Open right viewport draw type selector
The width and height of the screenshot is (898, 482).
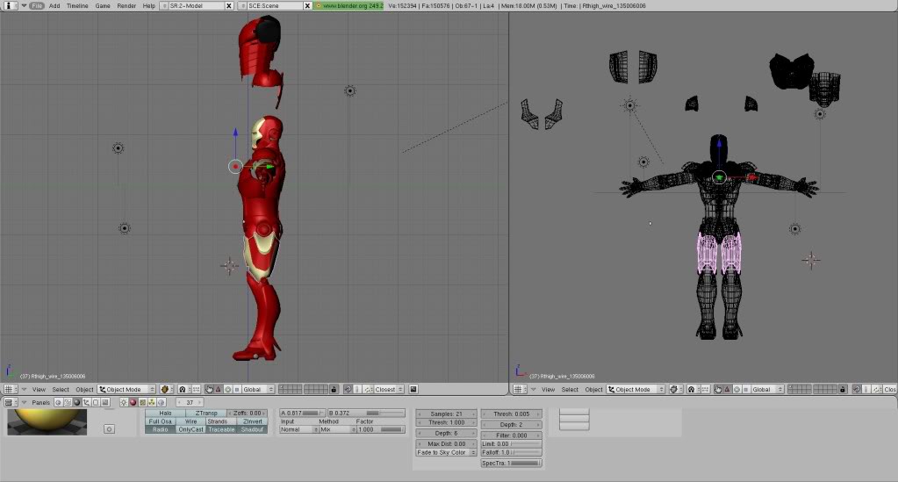[675, 389]
